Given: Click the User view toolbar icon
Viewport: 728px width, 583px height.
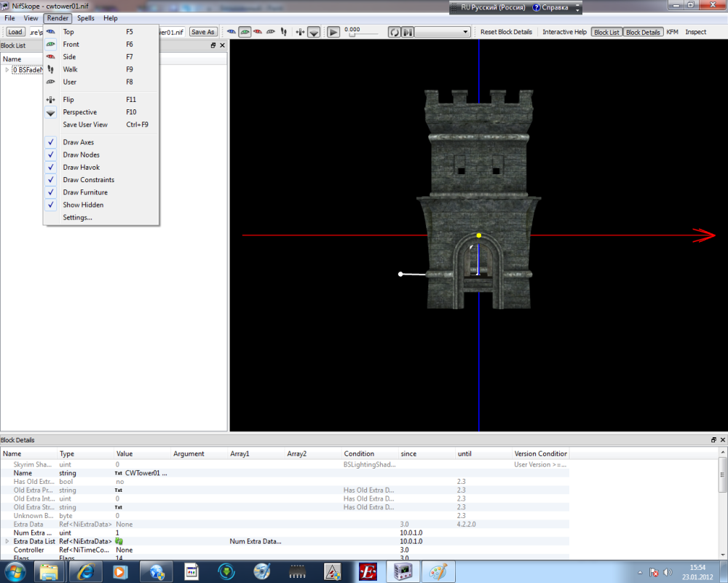Looking at the screenshot, I should (271, 31).
